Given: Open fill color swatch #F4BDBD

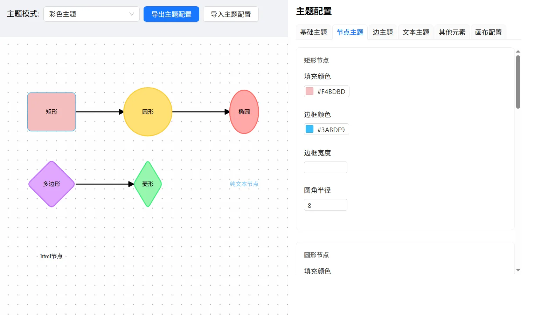Looking at the screenshot, I should click(x=310, y=91).
